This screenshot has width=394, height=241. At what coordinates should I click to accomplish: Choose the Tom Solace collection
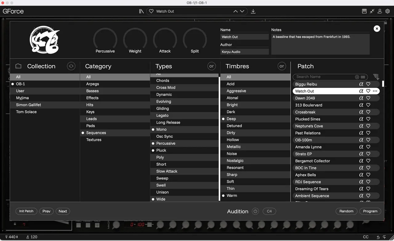point(45,112)
